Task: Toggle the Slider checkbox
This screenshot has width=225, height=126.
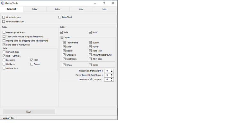Action: 64,47
